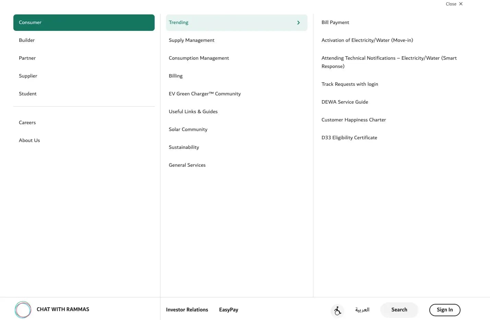Click CHAT WITH RAMMAS text
The height and width of the screenshot is (320, 490).
point(63,309)
